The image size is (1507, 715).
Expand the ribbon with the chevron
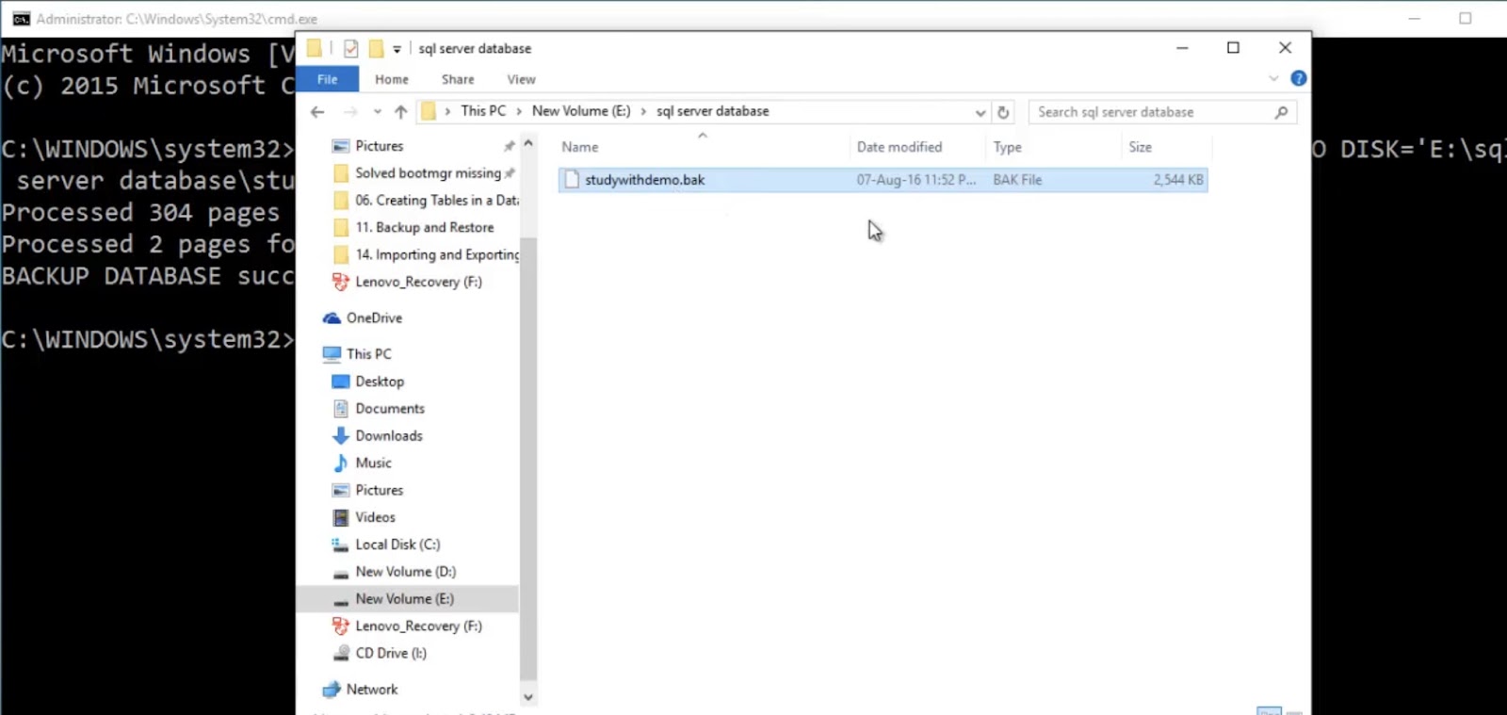pos(1273,78)
